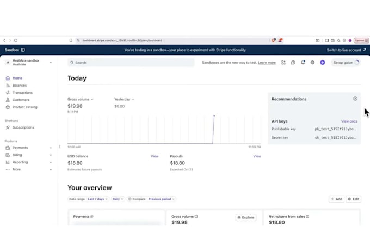The width and height of the screenshot is (370, 250).
Task: Copy the Publishable key pk_test value
Action: [335, 129]
